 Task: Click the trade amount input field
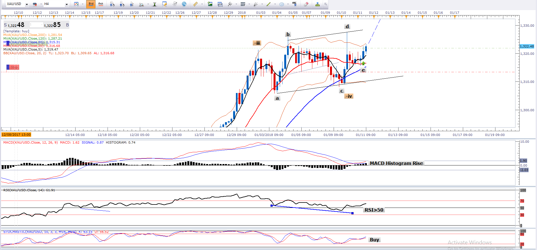point(37,25)
